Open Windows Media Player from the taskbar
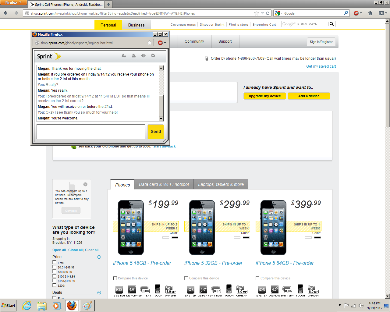390x312 pixels. 56,306
